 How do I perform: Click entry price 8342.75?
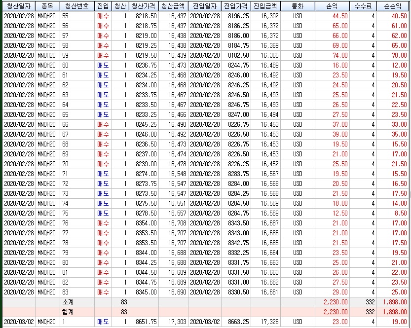[x=236, y=243]
